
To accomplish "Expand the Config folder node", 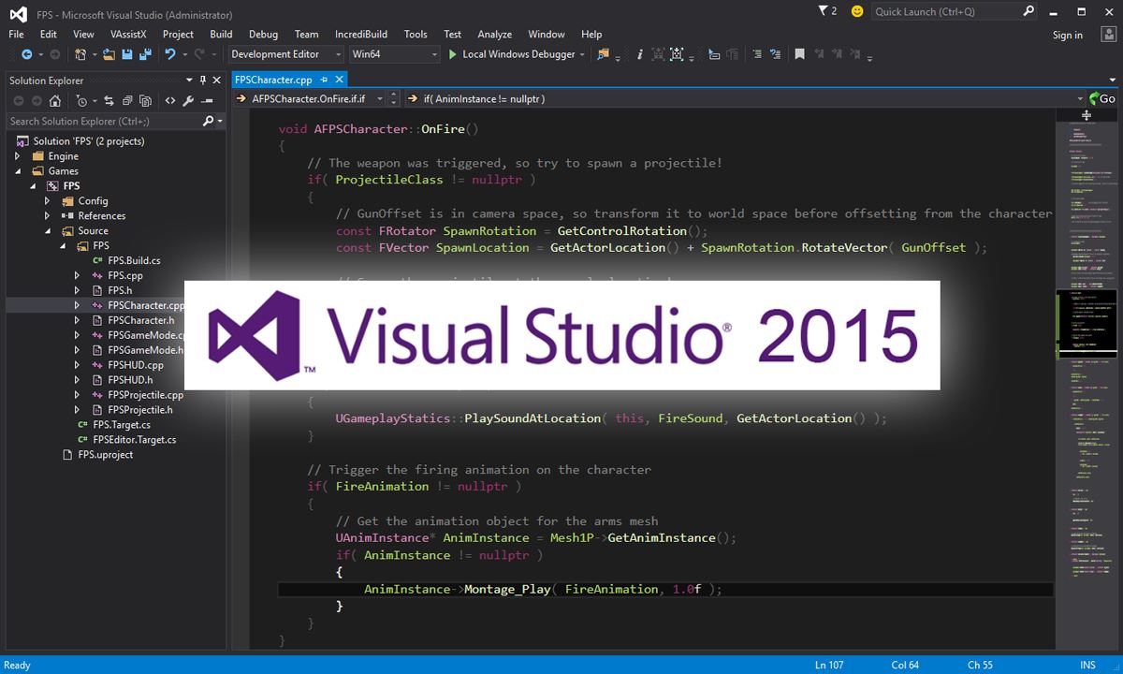I will tap(47, 201).
